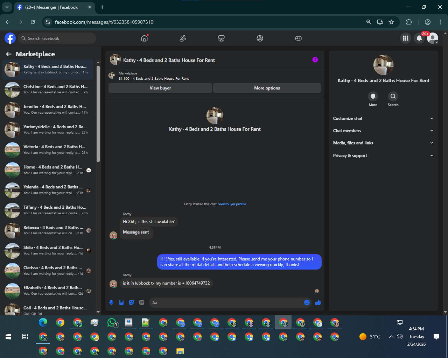Open Kathy's conversation in the list
448x358 pixels.
(48, 70)
